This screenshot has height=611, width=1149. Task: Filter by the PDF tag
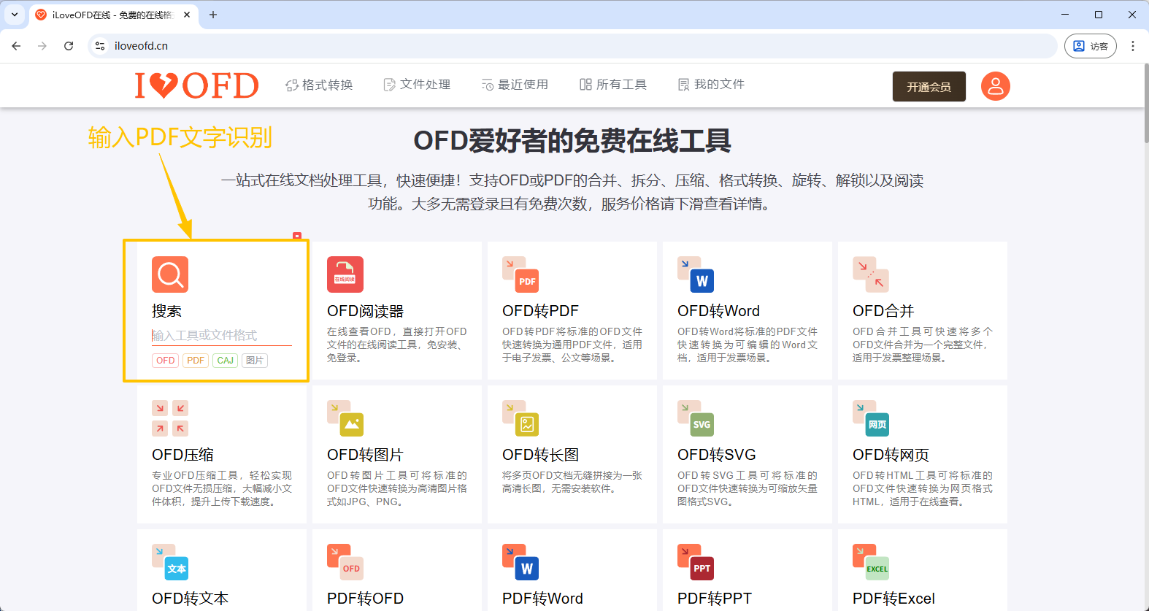(x=196, y=361)
